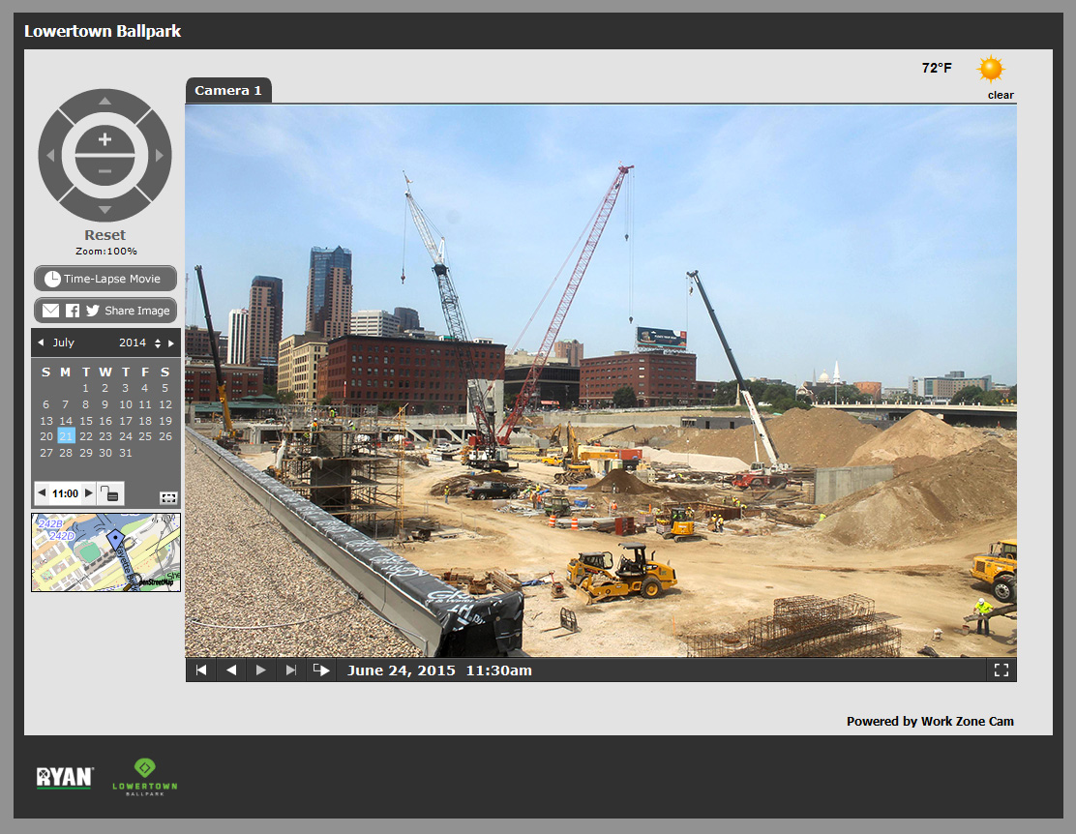Screen dimensions: 1076x834
Task: Enter fullscreen view from the playback bar
Action: tap(1001, 669)
